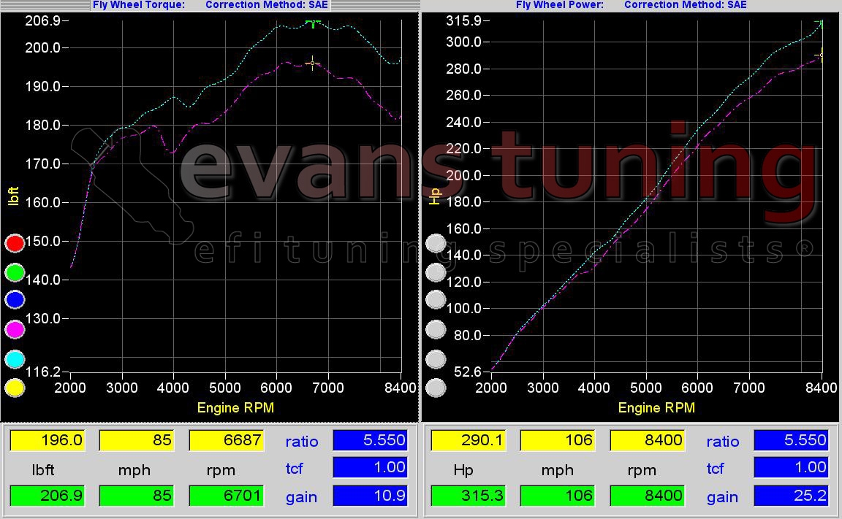The width and height of the screenshot is (842, 519).
Task: Click third gray run button near 100.0 label
Action: pyautogui.click(x=436, y=300)
